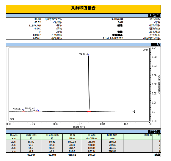The height and width of the screenshot is (161, 171).
Task: Click relative height cell 2.49
Action: point(31,148)
